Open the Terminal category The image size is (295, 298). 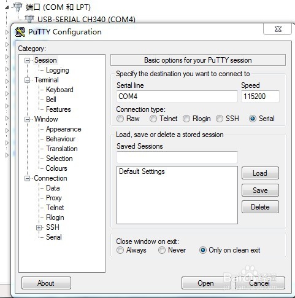47,80
